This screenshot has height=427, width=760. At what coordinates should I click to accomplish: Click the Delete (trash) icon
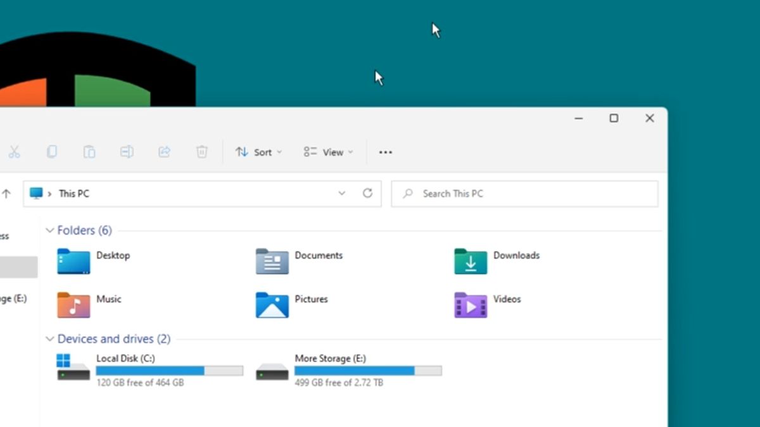pos(201,152)
